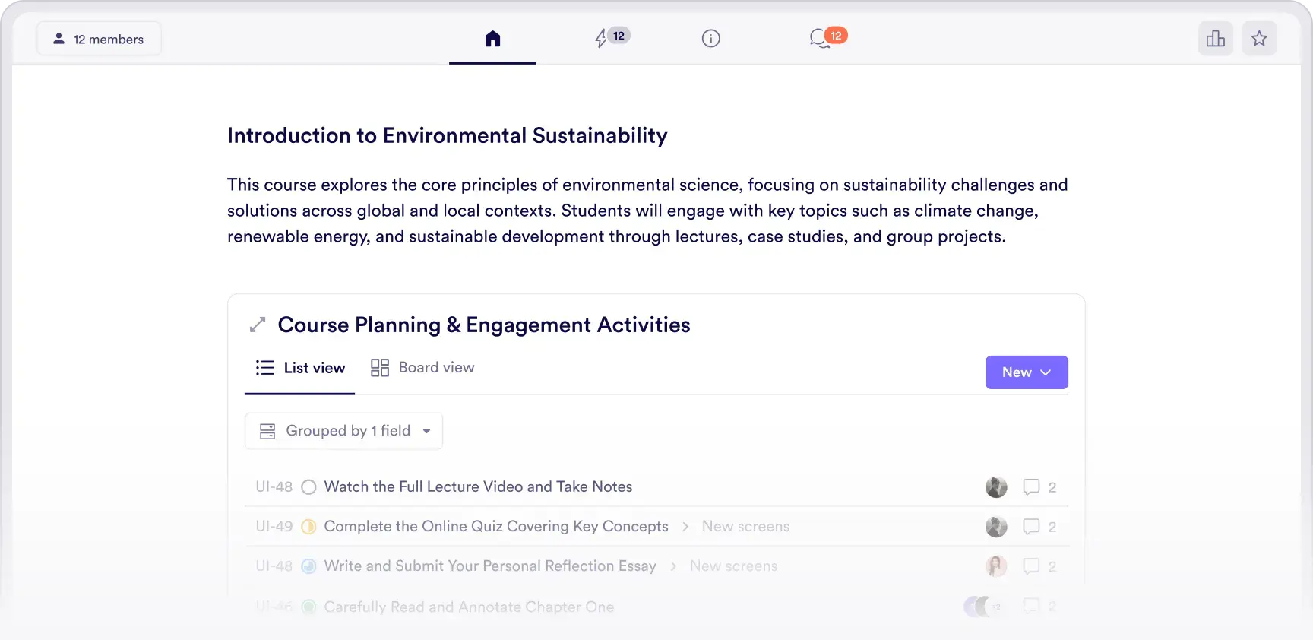This screenshot has width=1313, height=640.
Task: Click the UI-49 task ID
Action: (274, 527)
